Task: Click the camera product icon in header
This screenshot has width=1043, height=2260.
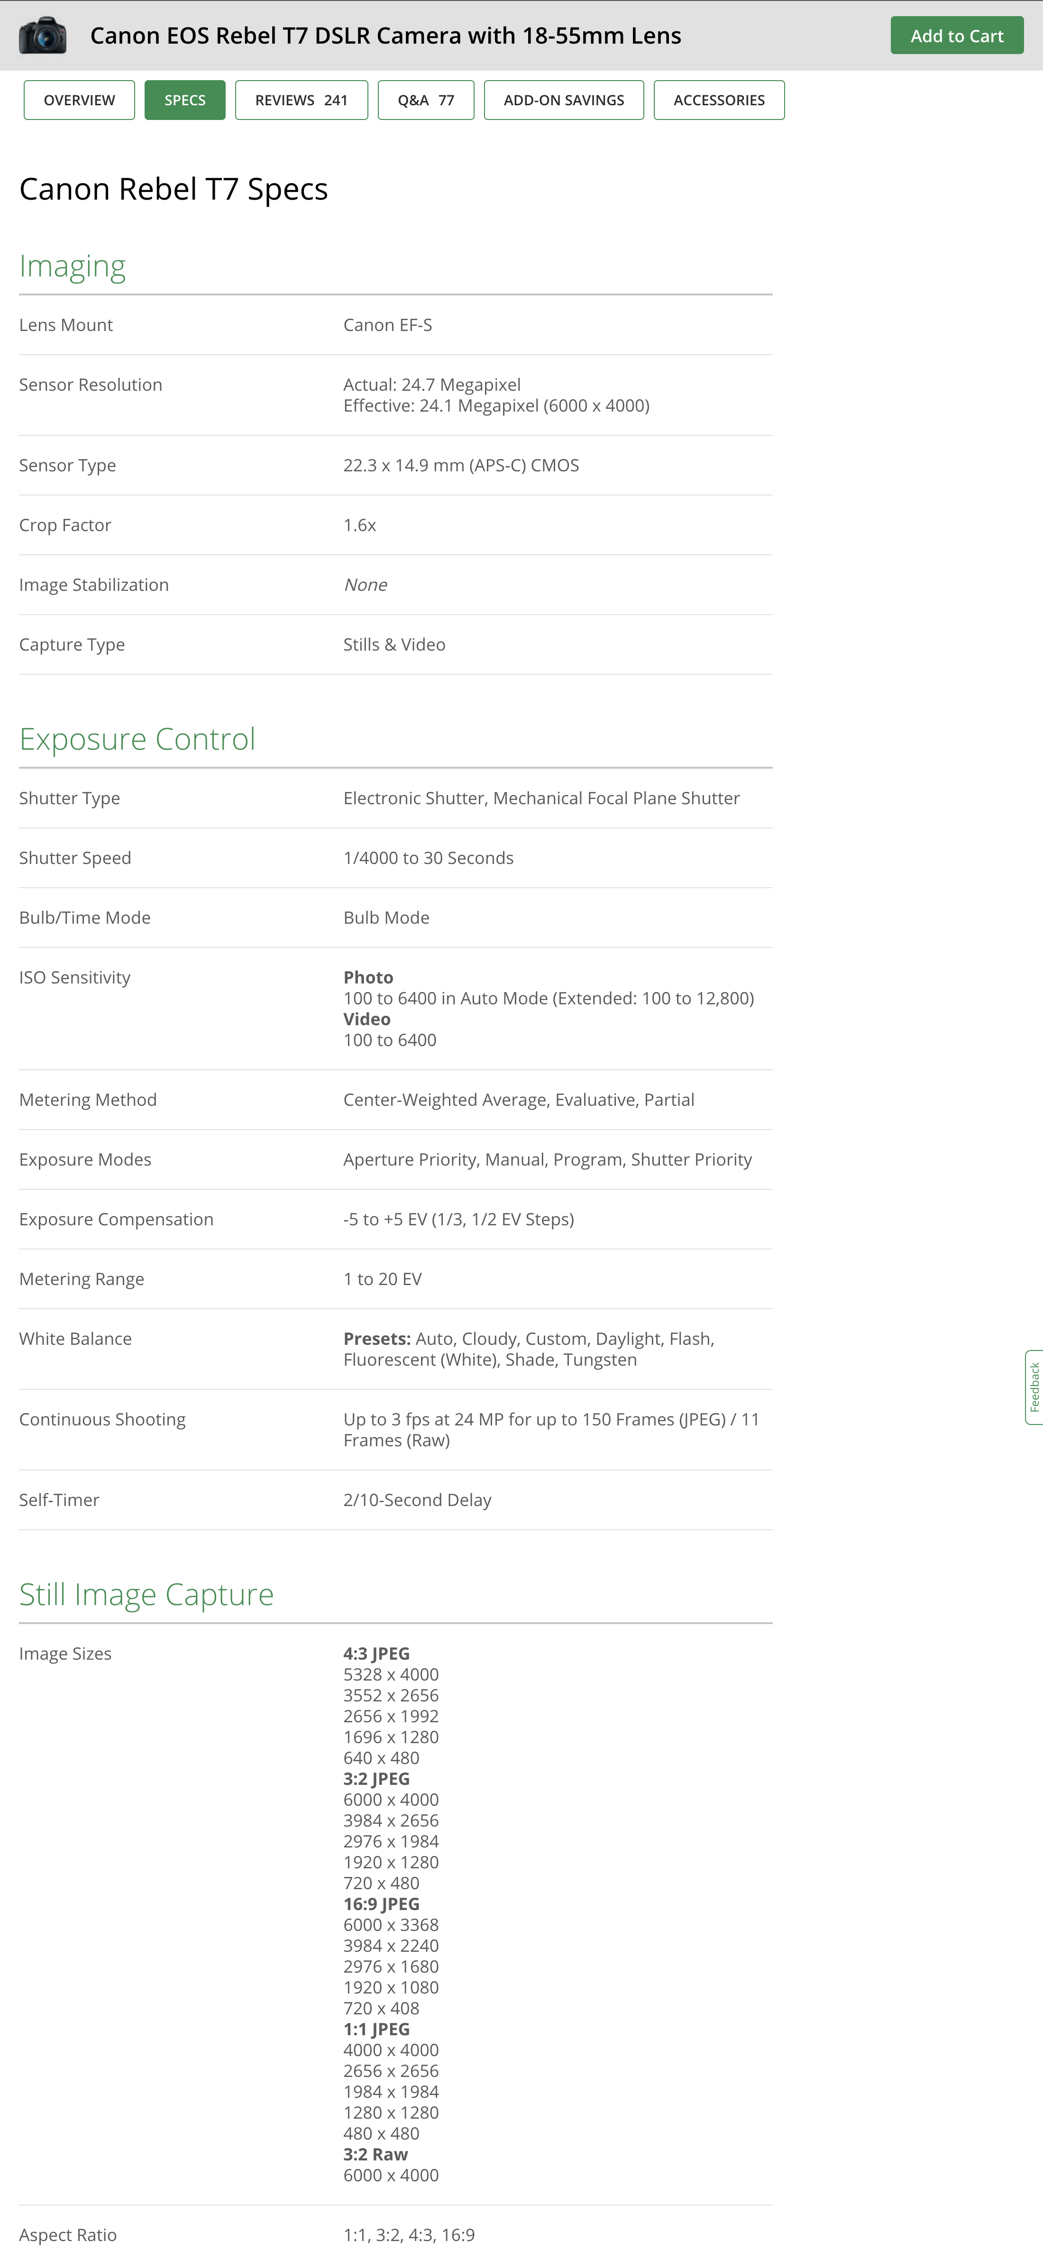Action: pyautogui.click(x=41, y=35)
